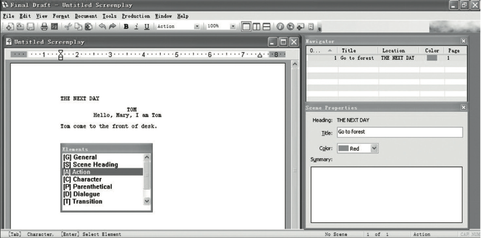This screenshot has height=238, width=481.
Task: Select Scene Heading in Elements list
Action: (90, 165)
